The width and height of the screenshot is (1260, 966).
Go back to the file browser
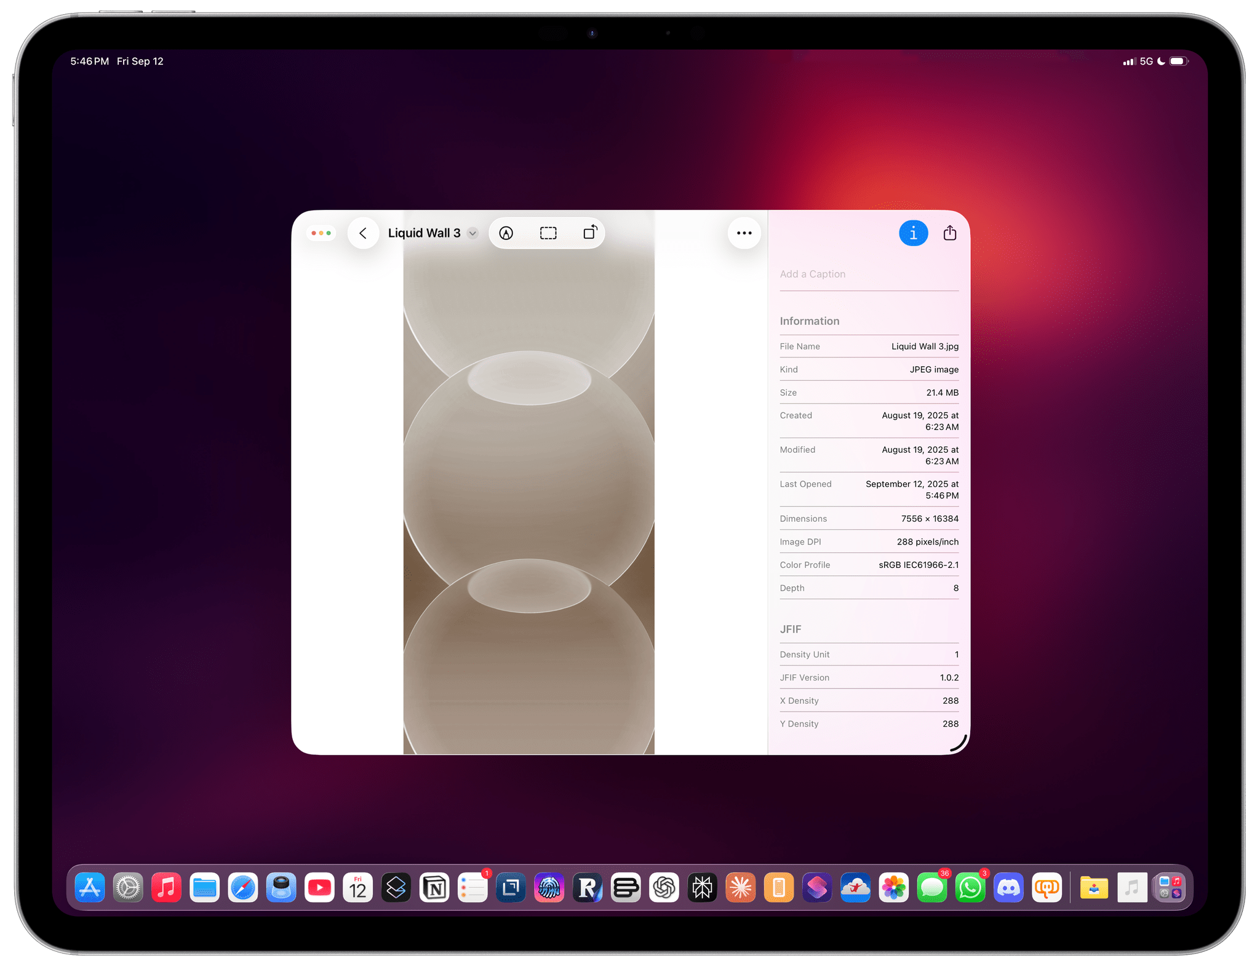[363, 233]
